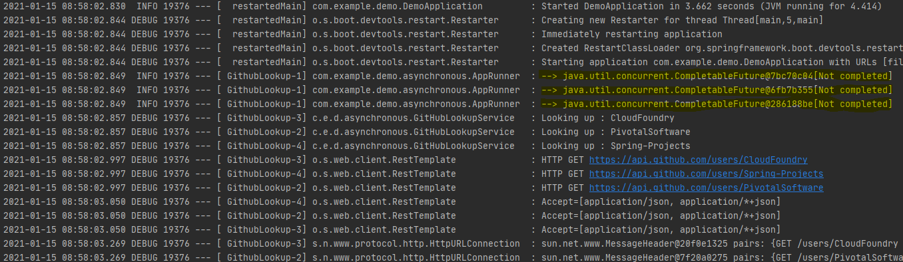Select the MessageHeader@7f20a0275 log message
Screen dimensions: 903x262
(x=722, y=257)
